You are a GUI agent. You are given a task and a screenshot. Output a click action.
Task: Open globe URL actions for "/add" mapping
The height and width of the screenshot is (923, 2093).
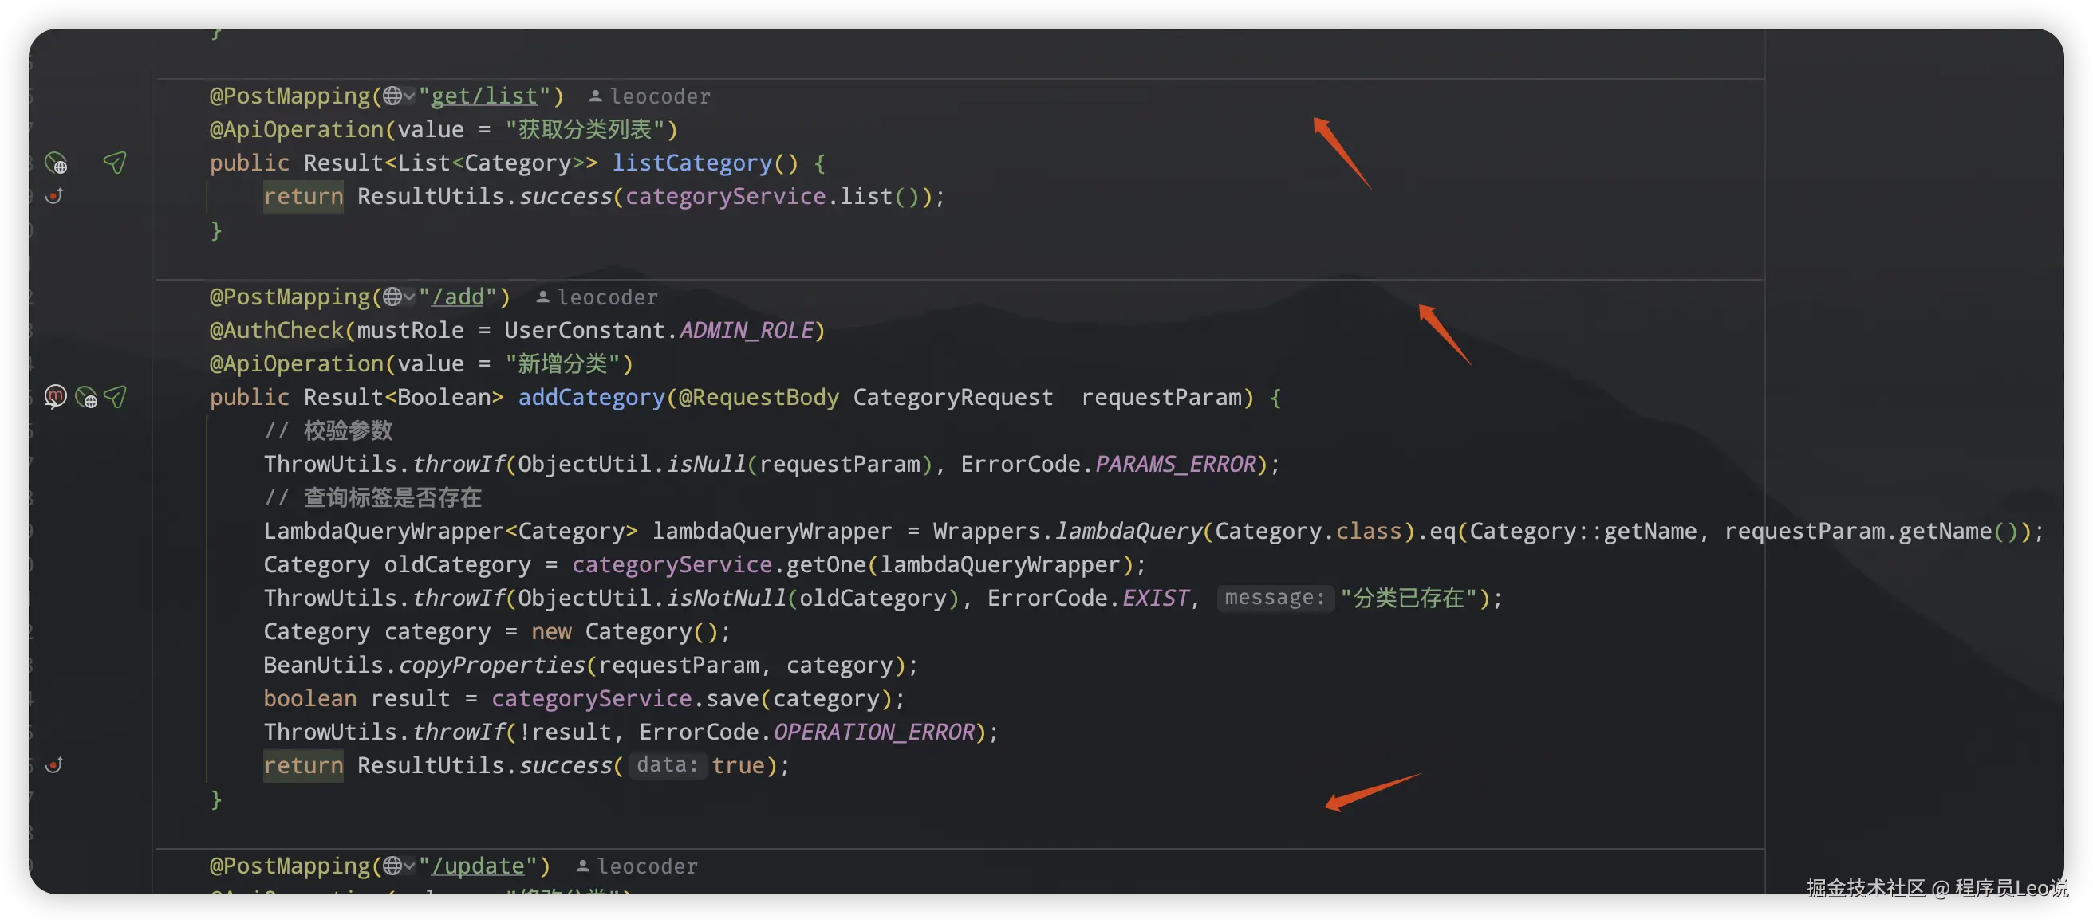coord(398,297)
